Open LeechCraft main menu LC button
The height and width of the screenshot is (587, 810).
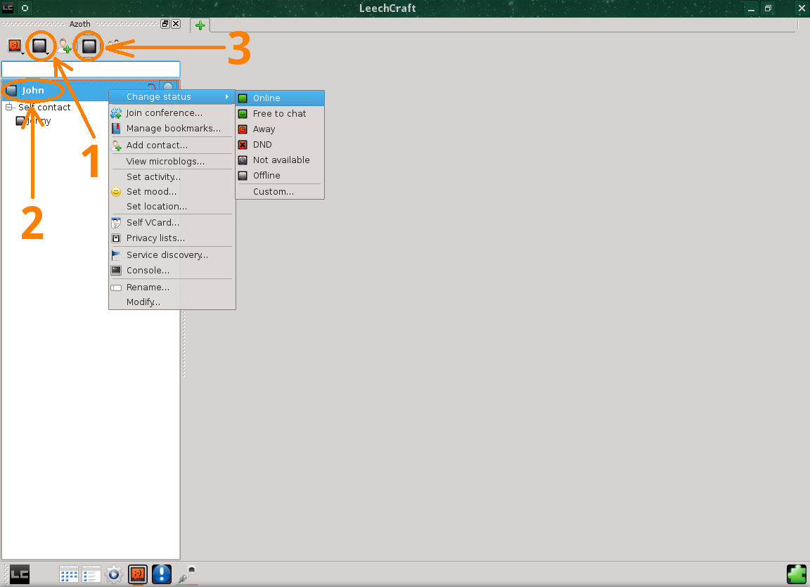(20, 574)
